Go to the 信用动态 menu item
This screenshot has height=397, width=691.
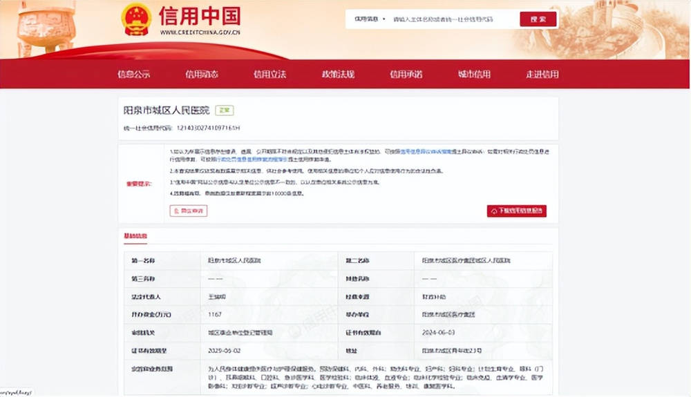coord(202,75)
